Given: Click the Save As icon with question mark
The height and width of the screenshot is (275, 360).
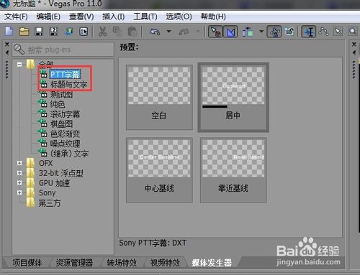Looking at the screenshot, I should pos(53,32).
